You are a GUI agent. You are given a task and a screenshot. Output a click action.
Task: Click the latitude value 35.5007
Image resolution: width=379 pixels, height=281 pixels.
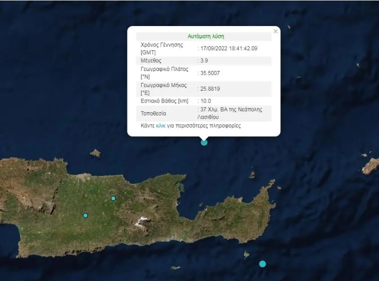pos(210,73)
